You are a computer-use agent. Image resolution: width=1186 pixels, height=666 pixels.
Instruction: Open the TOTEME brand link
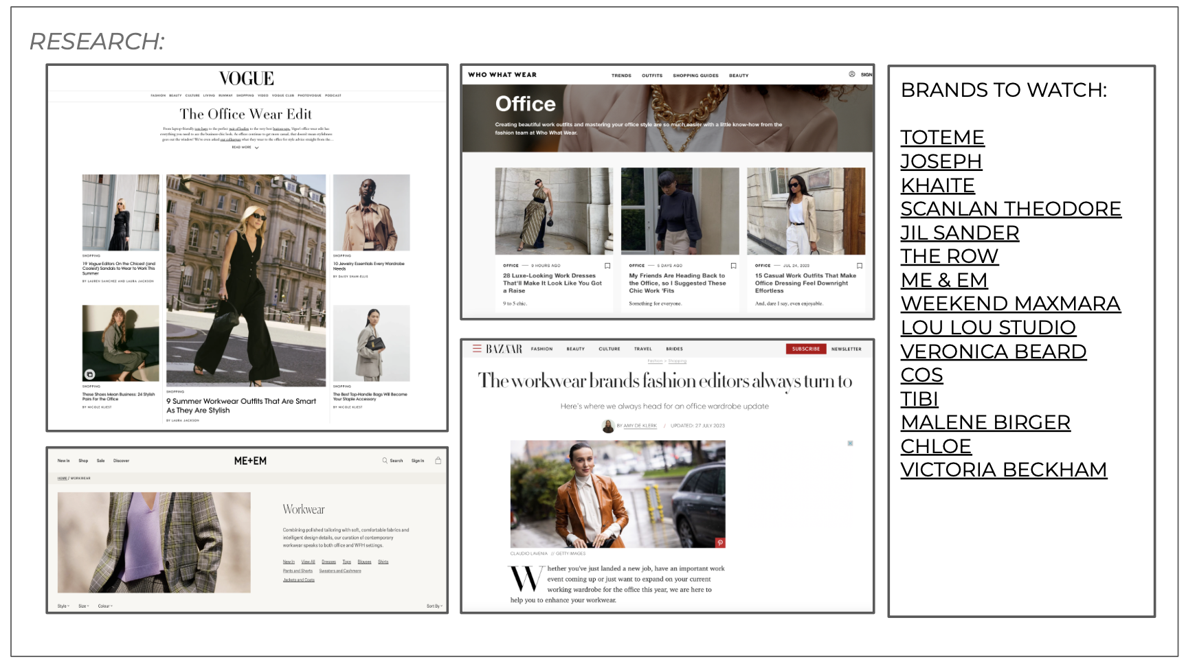coord(942,137)
